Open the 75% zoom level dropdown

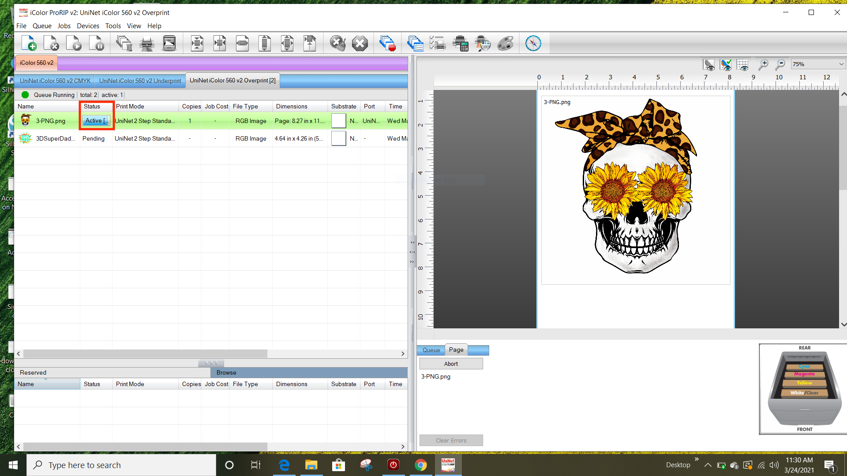click(x=818, y=64)
